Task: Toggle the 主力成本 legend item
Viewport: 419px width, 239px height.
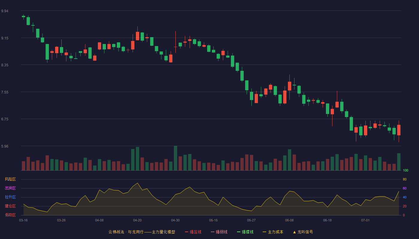Action: pos(273,232)
